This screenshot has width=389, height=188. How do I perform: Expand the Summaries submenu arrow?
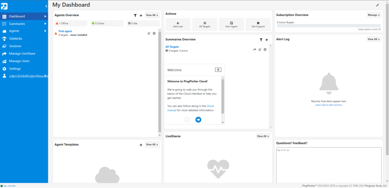tap(46, 24)
